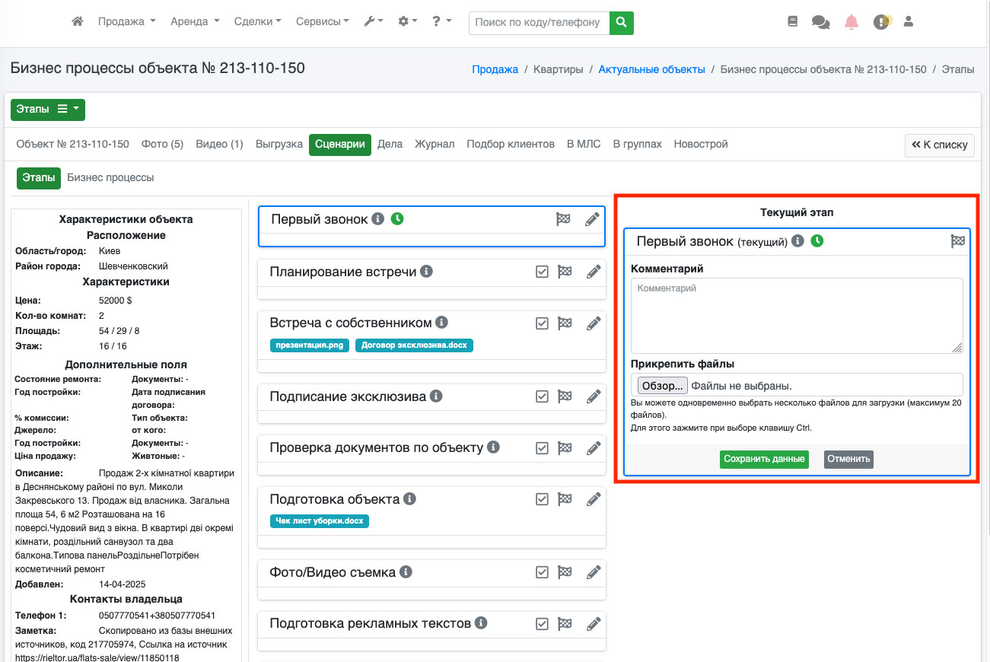Open 'Актуальные объекты' breadcrumb link
The height and width of the screenshot is (662, 990).
point(651,69)
